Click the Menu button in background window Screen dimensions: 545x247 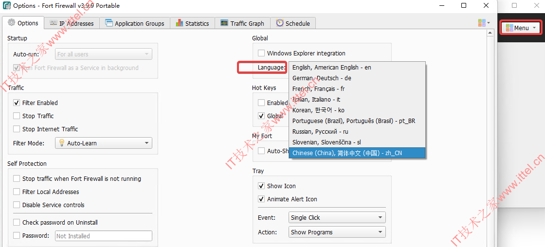521,28
